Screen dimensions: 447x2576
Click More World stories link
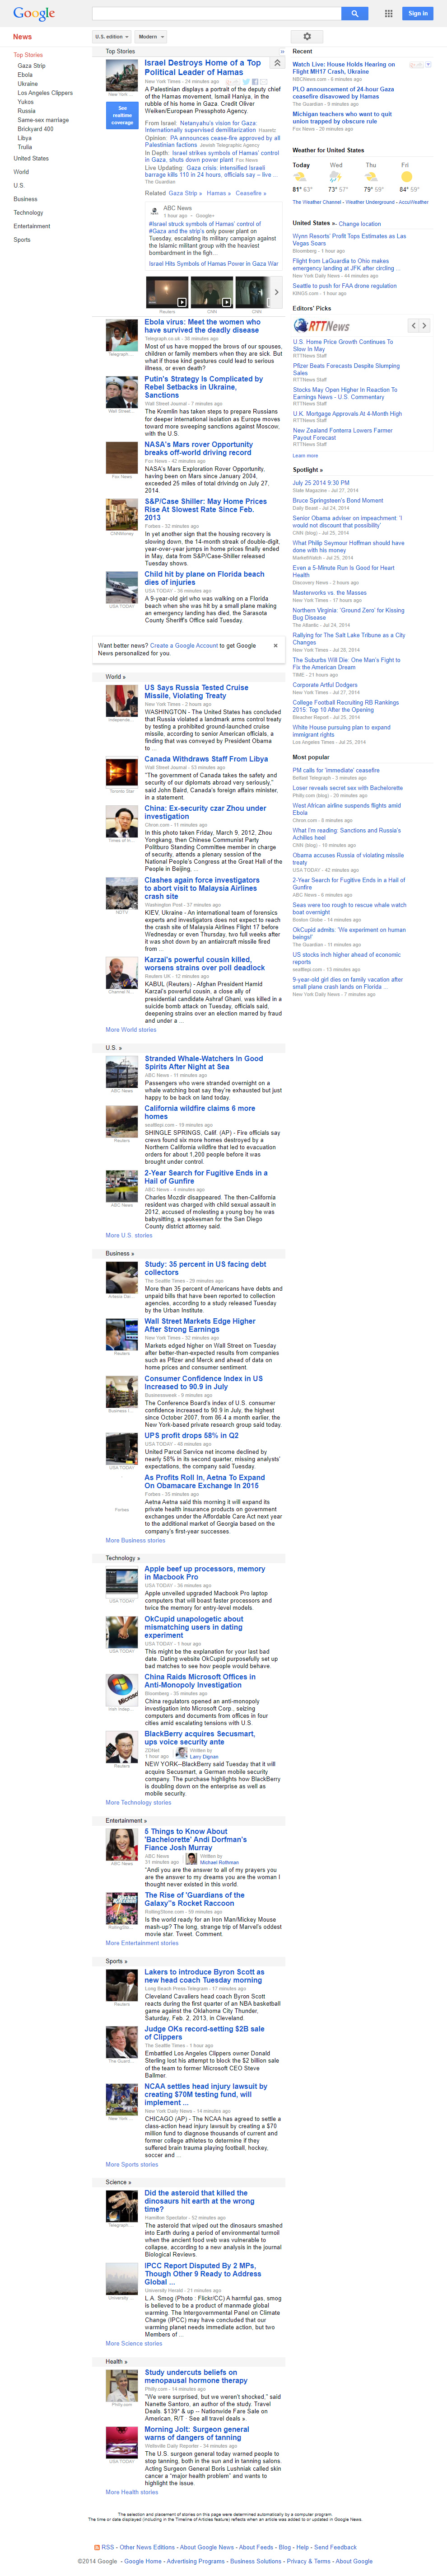pyautogui.click(x=131, y=1029)
